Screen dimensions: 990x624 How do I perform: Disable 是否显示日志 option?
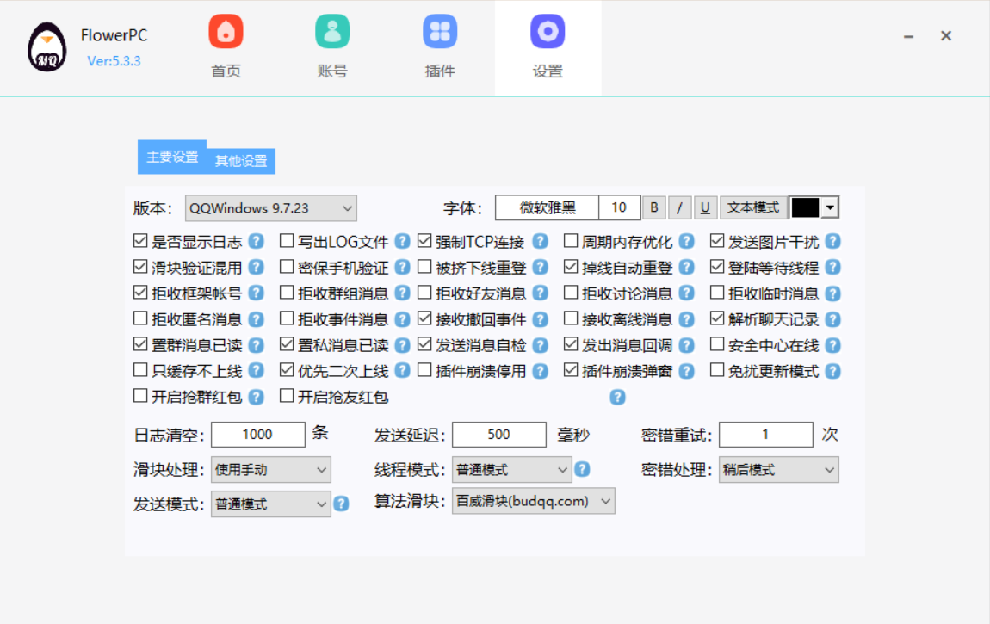tap(140, 241)
